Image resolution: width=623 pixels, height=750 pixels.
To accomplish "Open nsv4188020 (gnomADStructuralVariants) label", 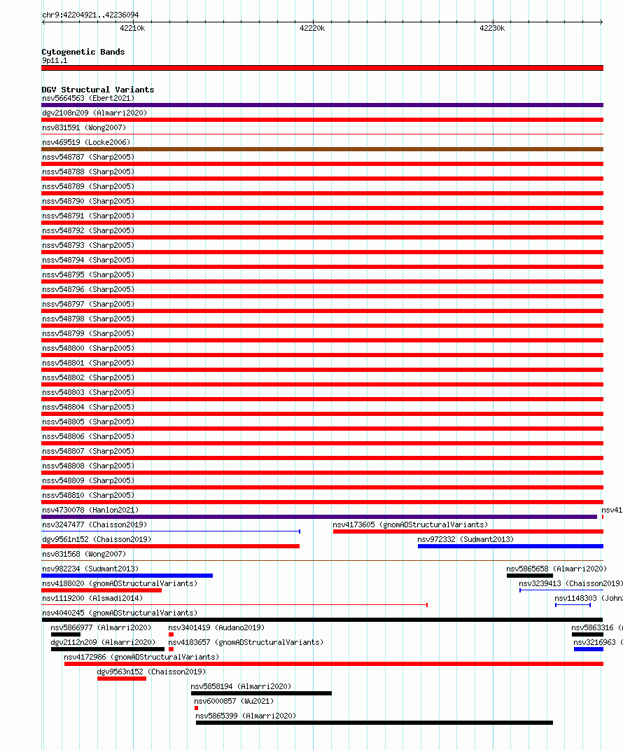I will coord(120,583).
